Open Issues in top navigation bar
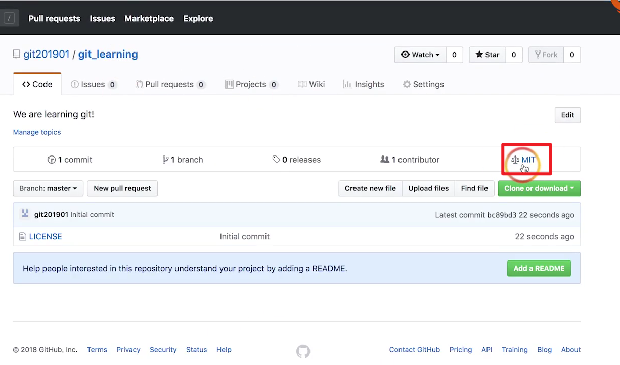Screen dimensions: 620x365 pos(103,18)
